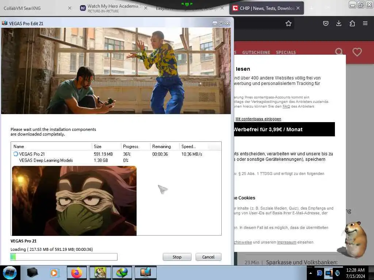Click the VEGAS Pro Edit 21 title bar icon
374x280 pixels.
[4, 23]
